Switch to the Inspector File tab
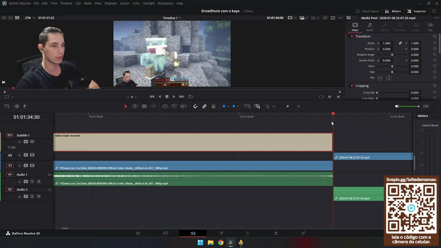The image size is (441, 248). pyautogui.click(x=430, y=27)
